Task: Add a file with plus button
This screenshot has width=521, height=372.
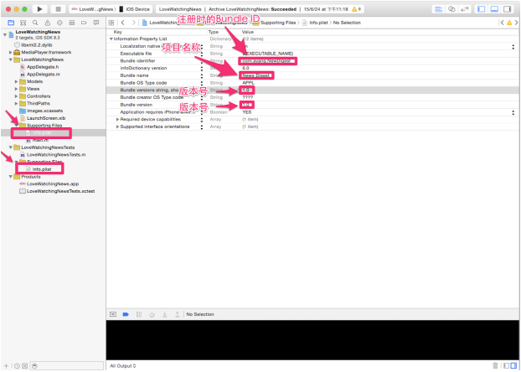Action: pos(6,365)
